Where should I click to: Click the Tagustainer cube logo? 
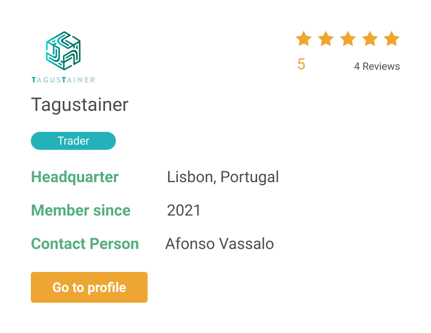click(x=63, y=51)
